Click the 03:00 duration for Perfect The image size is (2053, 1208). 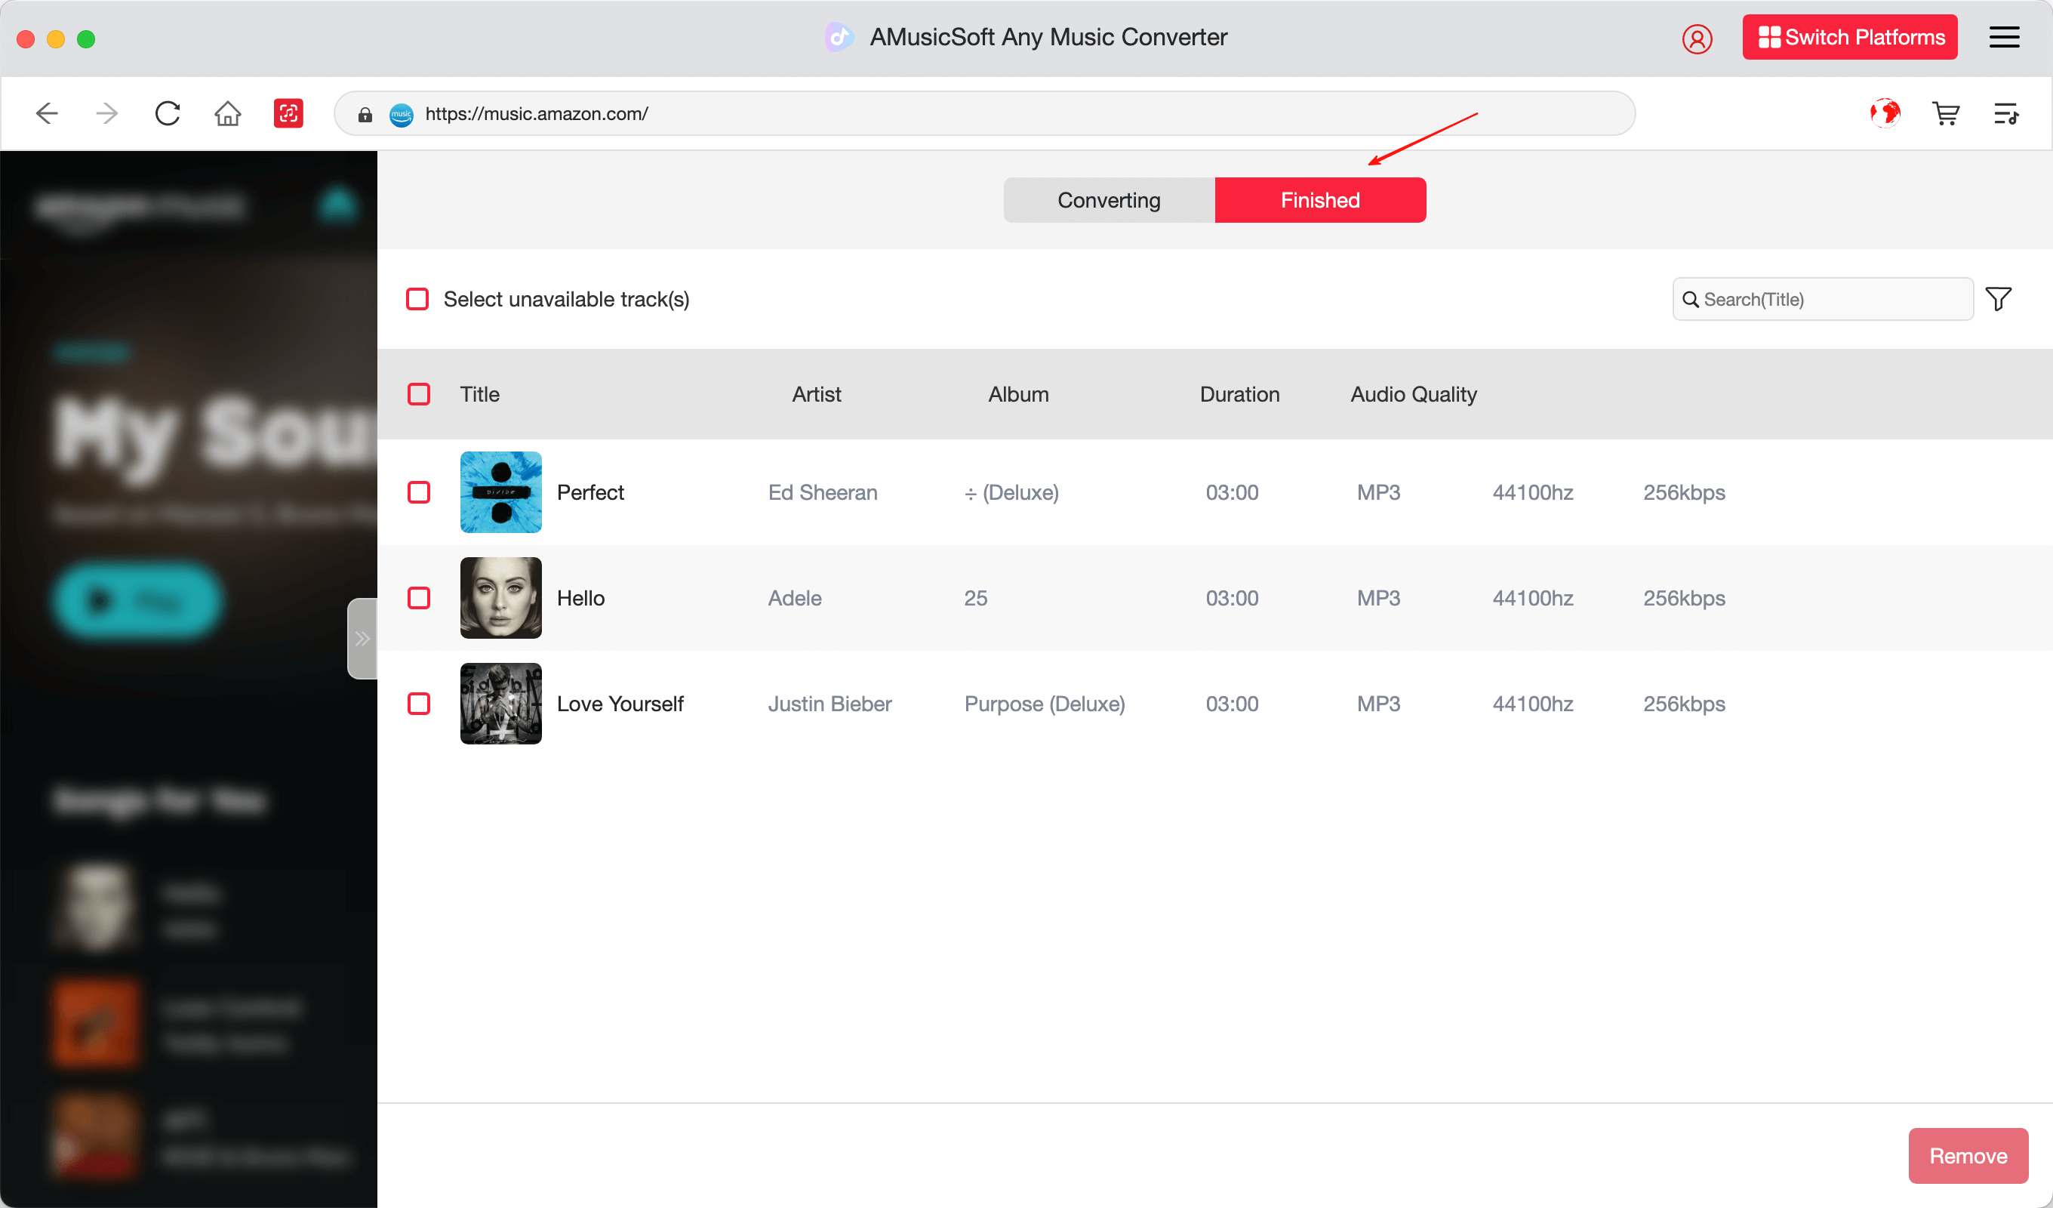click(1232, 492)
